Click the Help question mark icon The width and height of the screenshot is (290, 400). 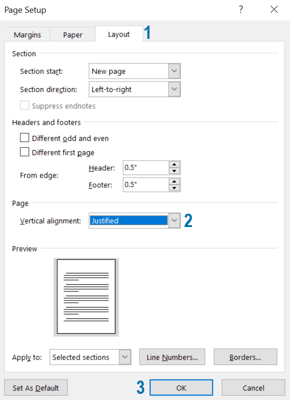coord(241,9)
